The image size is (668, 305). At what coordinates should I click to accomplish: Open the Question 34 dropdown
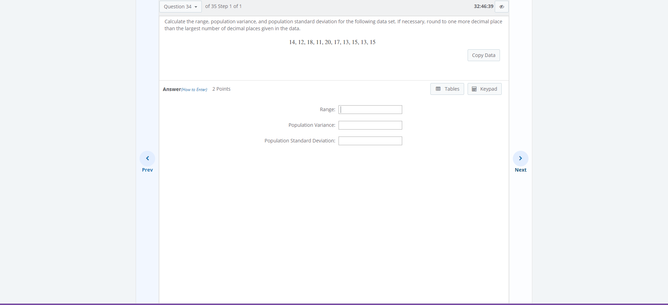click(180, 7)
